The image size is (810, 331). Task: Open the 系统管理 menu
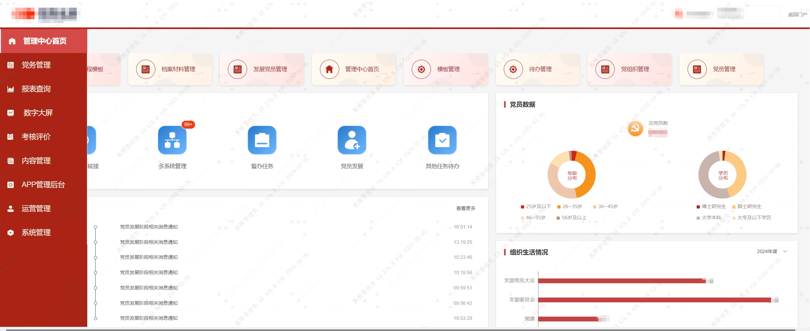point(43,233)
